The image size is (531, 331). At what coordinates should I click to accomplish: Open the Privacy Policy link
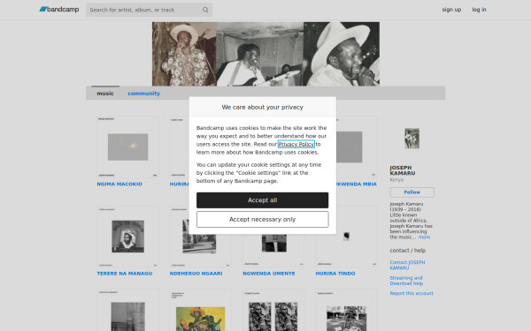pos(296,144)
